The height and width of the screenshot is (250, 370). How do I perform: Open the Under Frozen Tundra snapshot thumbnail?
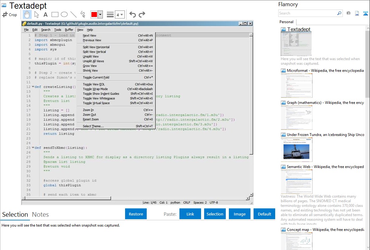296,150
